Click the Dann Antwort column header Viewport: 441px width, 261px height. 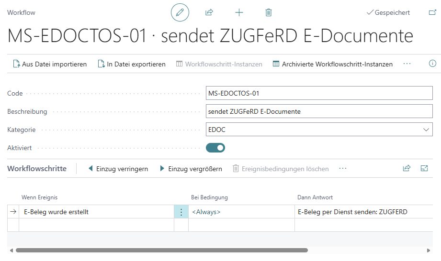point(315,197)
